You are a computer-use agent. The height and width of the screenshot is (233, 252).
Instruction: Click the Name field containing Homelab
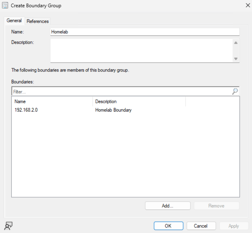click(x=145, y=31)
